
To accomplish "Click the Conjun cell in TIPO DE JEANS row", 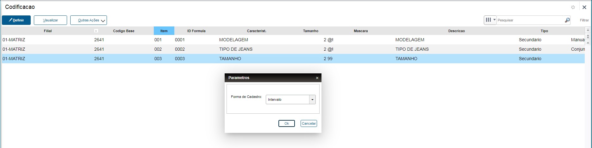I will pyautogui.click(x=578, y=49).
